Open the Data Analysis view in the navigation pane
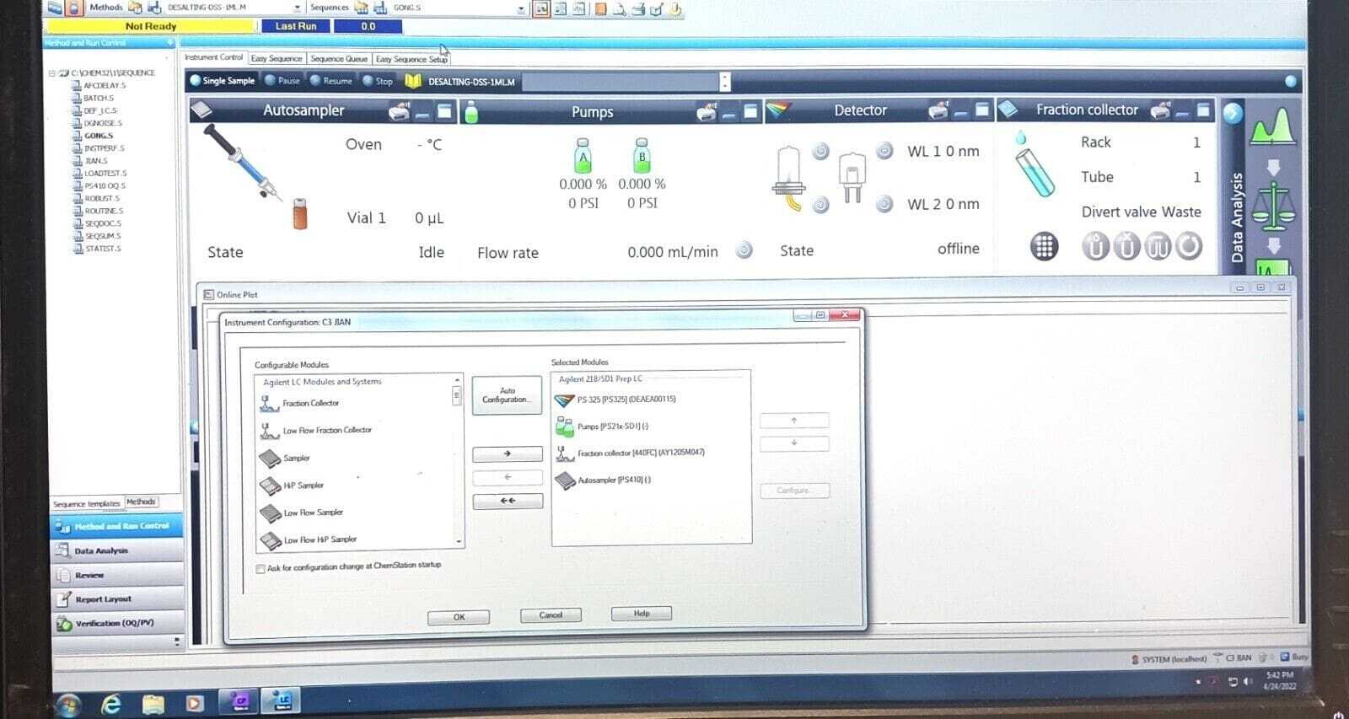Screen dimensions: 1349x719 [117, 550]
